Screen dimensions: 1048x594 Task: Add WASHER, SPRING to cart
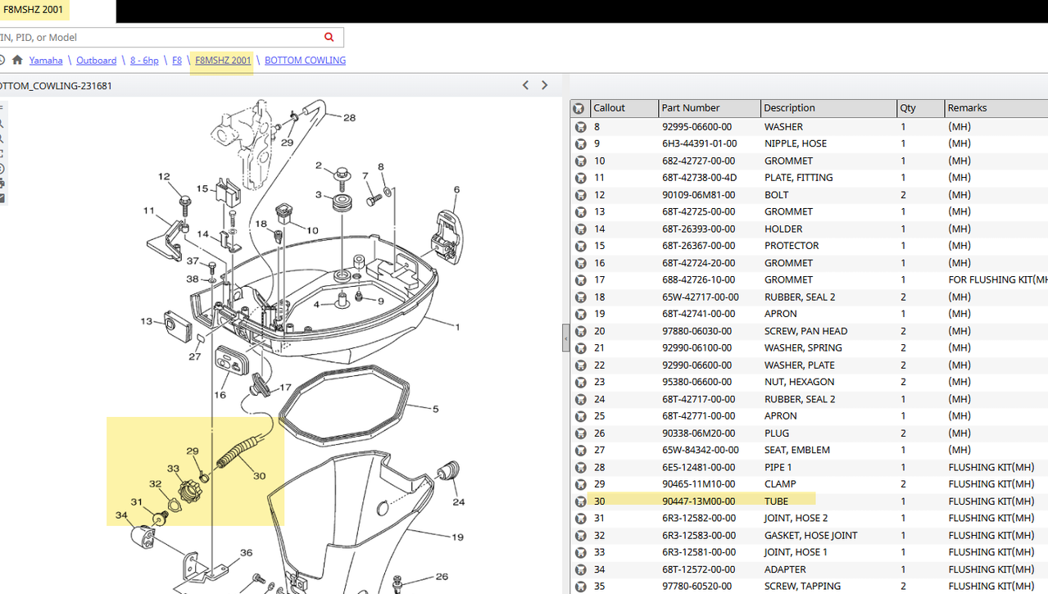click(x=580, y=348)
